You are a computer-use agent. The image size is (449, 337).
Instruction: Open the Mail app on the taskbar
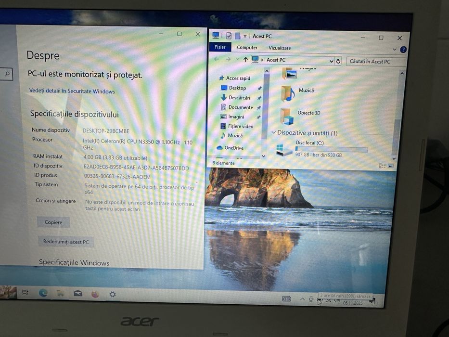(x=78, y=294)
